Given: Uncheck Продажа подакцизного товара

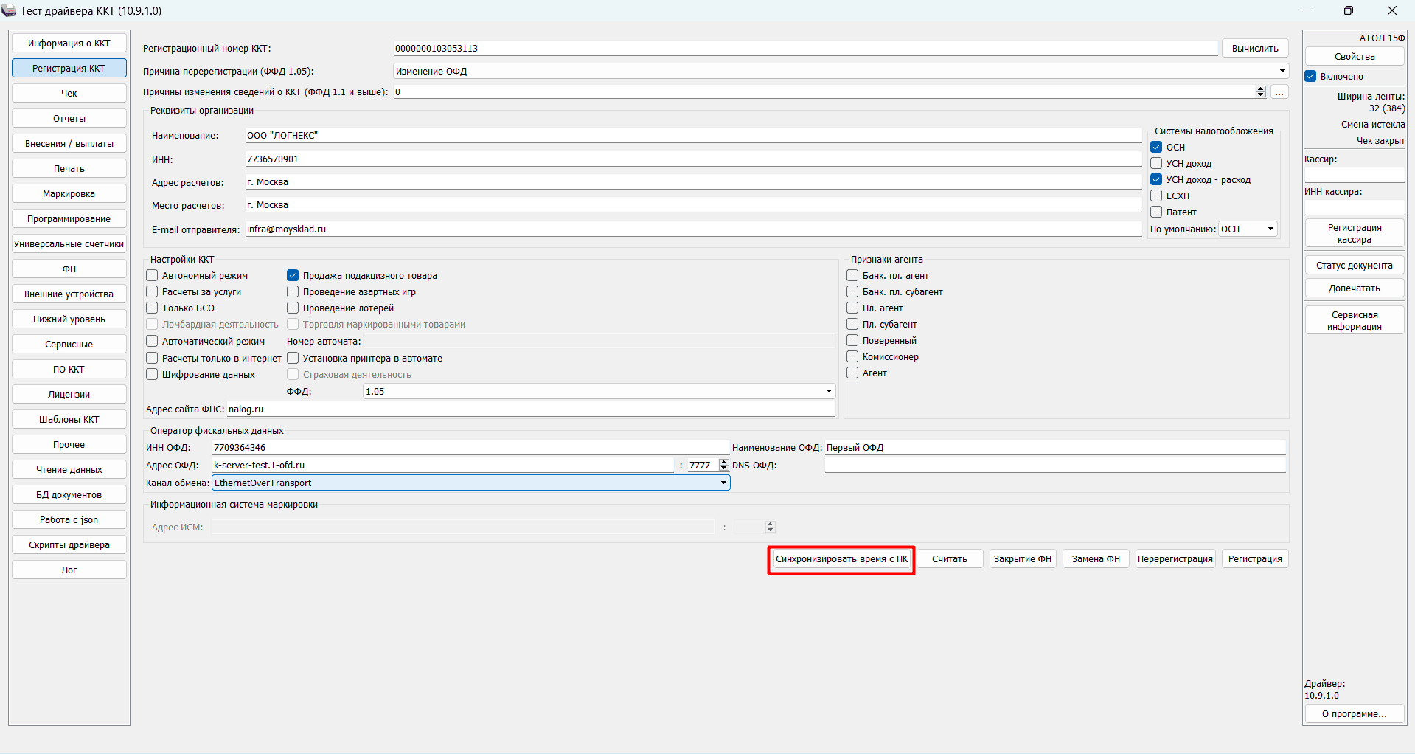Looking at the screenshot, I should (293, 275).
